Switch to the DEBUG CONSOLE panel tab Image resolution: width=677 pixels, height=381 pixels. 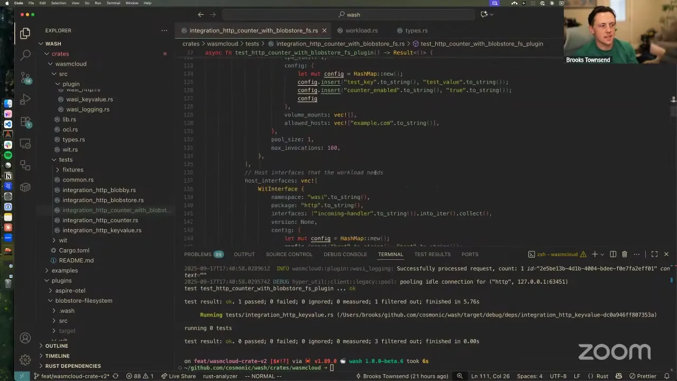point(345,255)
